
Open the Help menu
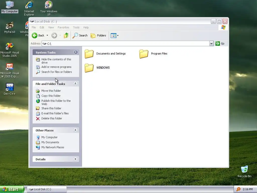[86, 27]
